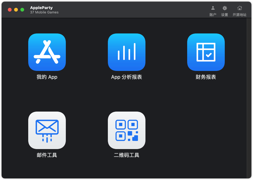Click the 邮件工具 label text
Image resolution: width=253 pixels, height=180 pixels.
tap(47, 155)
